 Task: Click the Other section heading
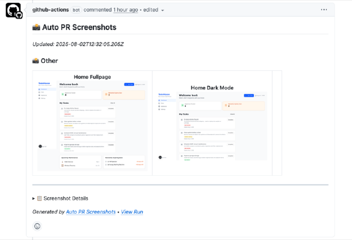[x=49, y=61]
